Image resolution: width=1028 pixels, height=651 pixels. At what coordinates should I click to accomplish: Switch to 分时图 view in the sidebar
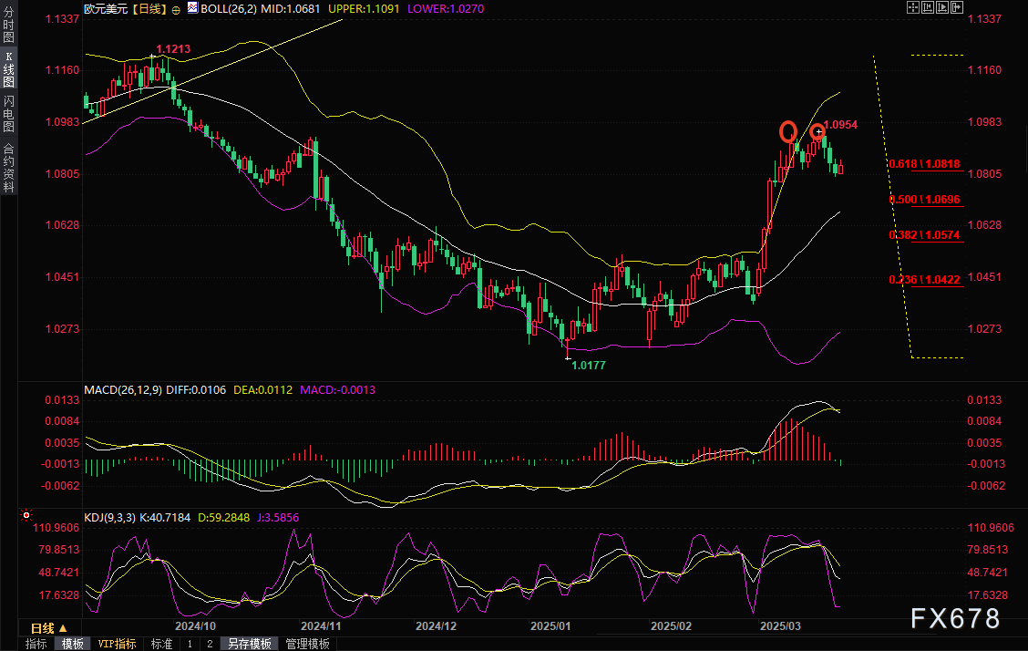click(x=9, y=26)
